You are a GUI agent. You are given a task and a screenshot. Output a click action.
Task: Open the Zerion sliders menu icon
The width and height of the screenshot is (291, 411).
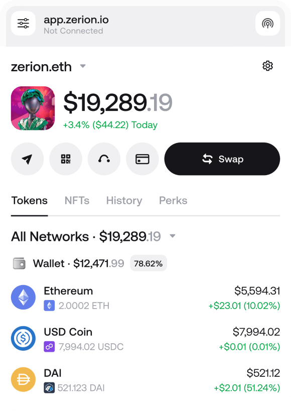click(23, 24)
